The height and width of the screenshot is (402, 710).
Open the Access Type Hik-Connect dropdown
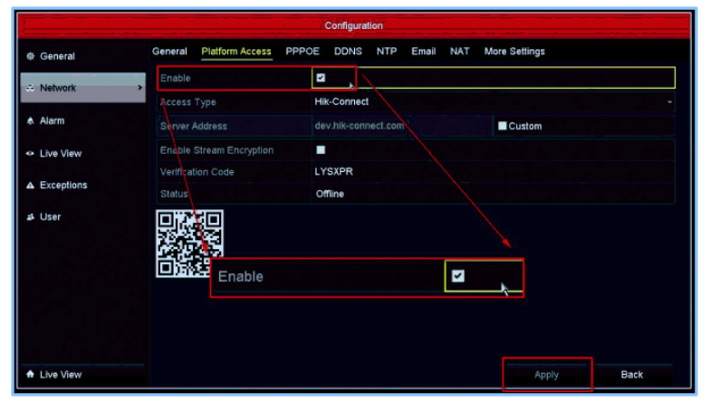(493, 101)
